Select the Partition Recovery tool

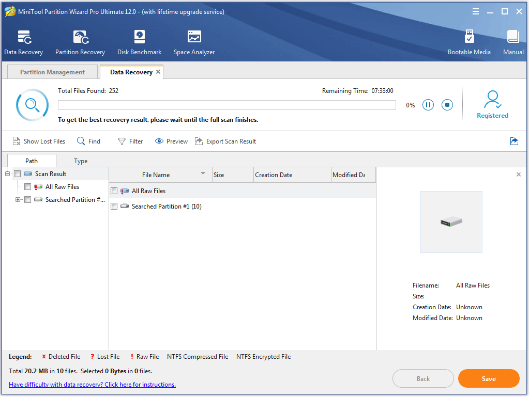tap(80, 41)
